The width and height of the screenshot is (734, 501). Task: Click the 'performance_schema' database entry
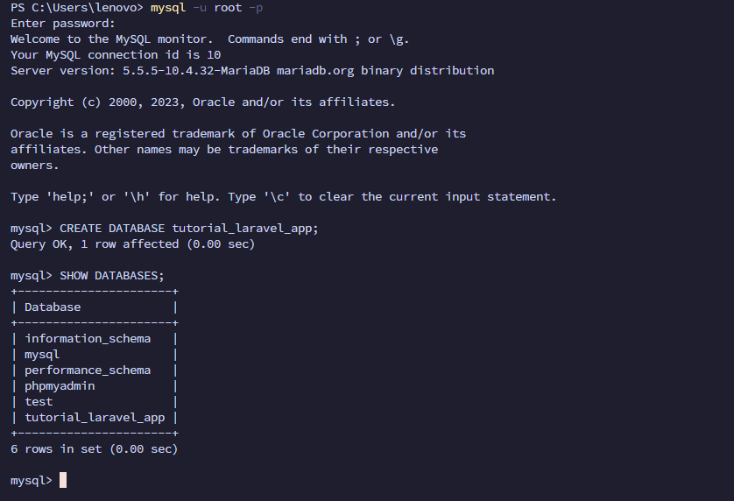(88, 370)
